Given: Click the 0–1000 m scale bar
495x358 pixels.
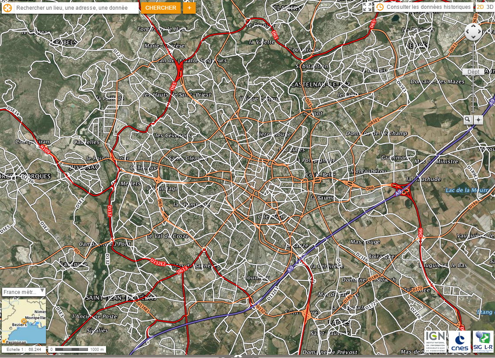Looking at the screenshot, I should [x=77, y=350].
